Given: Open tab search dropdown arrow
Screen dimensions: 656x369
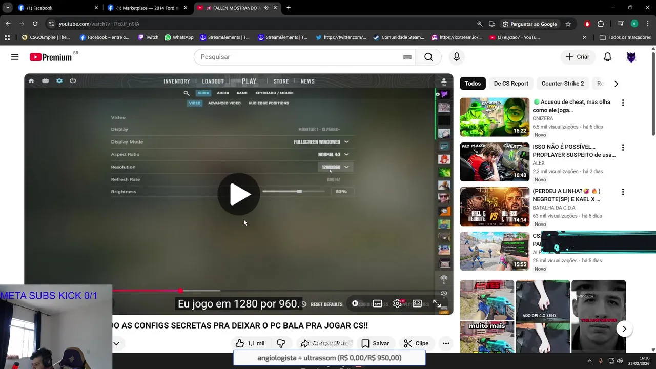Looking at the screenshot, I should pos(8,8).
